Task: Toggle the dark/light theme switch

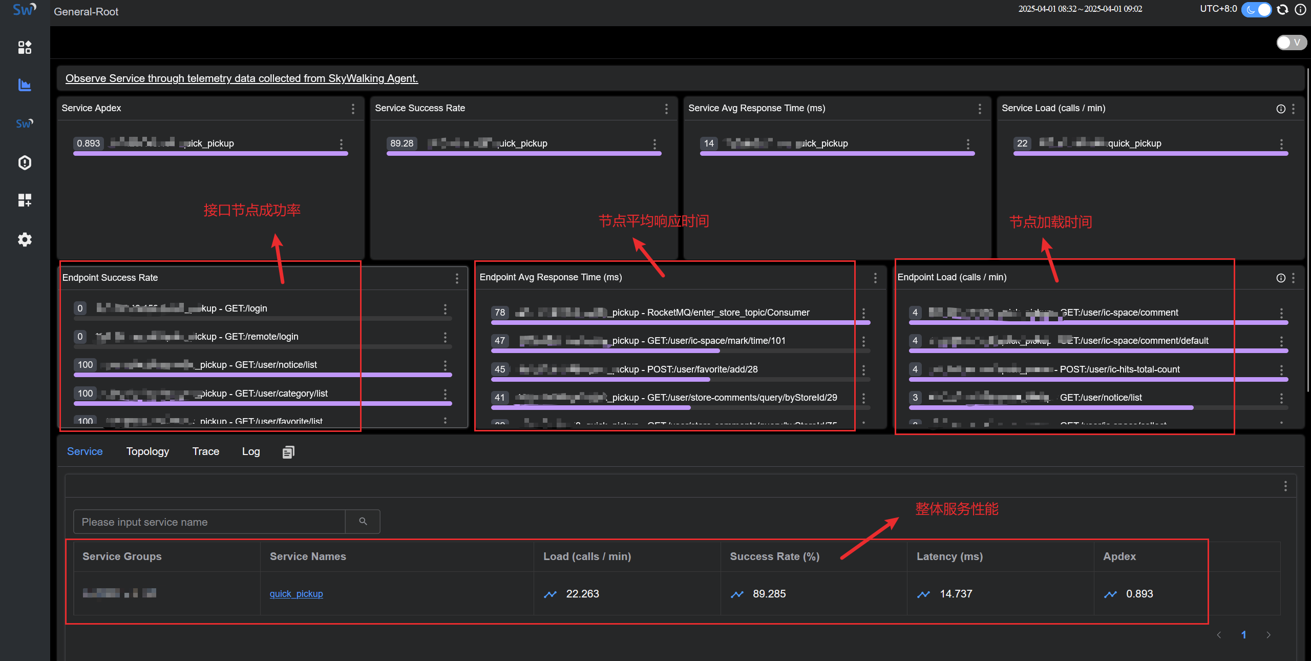Action: click(x=1256, y=10)
